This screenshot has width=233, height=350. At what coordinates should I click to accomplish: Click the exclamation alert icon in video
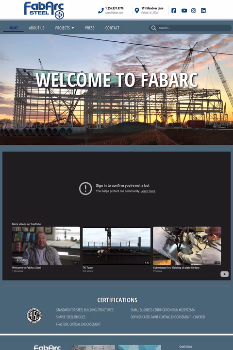(85, 189)
